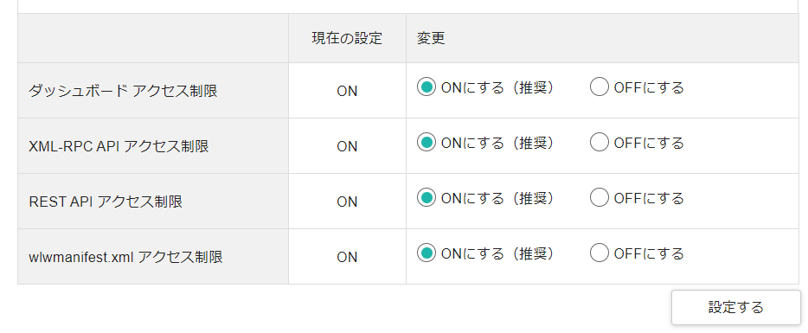This screenshot has width=808, height=333.
Task: Turn on wlwmanifest.xml アクセス制限 radio
Action: pyautogui.click(x=426, y=253)
